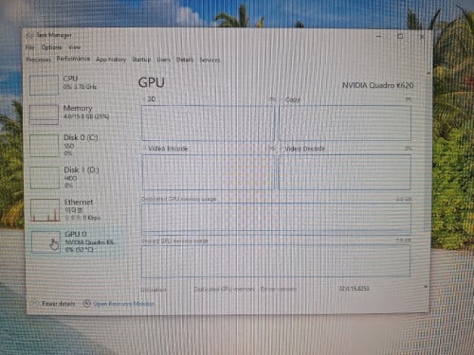The height and width of the screenshot is (355, 474).
Task: Click the scrollbar up arrow in GPU pane
Action: coord(428,73)
